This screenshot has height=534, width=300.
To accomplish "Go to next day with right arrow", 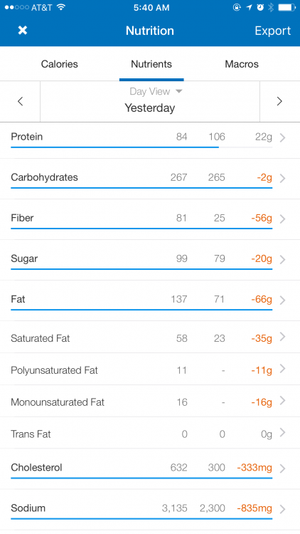I will click(x=279, y=101).
